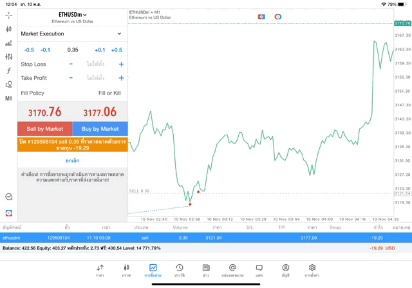Image resolution: width=412 pixels, height=288 pixels.
Task: Increase volume by 0.1
Action: pos(100,50)
